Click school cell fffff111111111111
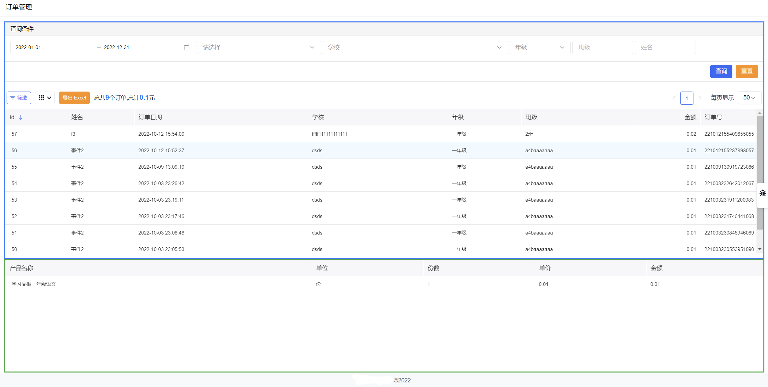 pyautogui.click(x=329, y=134)
